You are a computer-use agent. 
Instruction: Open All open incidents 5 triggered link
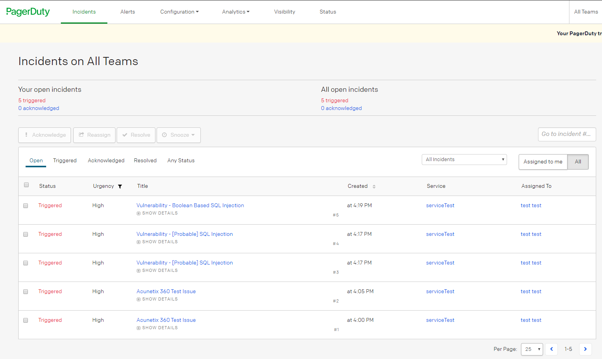coord(335,101)
